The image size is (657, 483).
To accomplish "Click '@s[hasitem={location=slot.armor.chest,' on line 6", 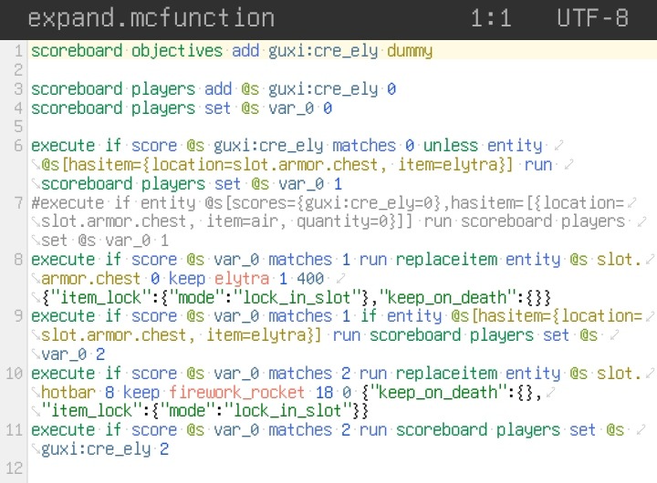I will [x=214, y=165].
